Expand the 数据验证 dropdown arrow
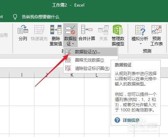The width and height of the screenshot is (168, 137). pyautogui.click(x=73, y=44)
